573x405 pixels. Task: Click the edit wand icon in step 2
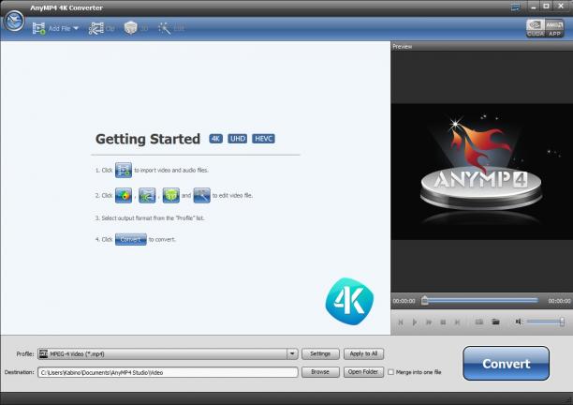[201, 195]
